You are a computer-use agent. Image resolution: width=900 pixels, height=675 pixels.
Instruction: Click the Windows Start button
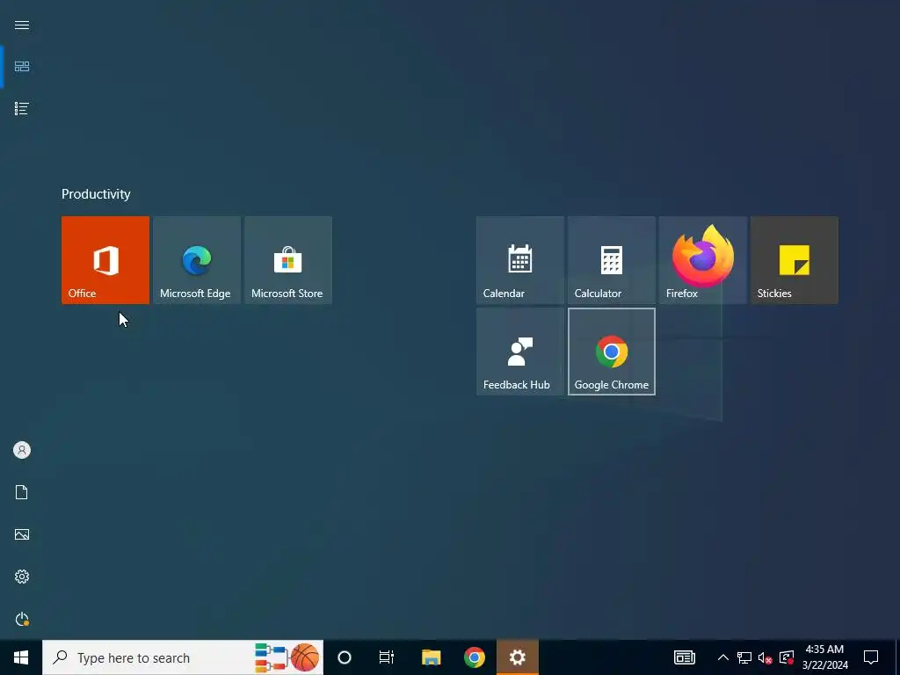21,657
